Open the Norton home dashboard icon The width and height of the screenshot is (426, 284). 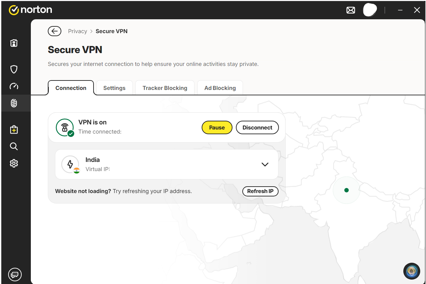(x=14, y=43)
